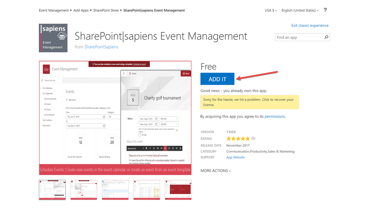
Task: Open the USA $ currency dropdown
Action: [271, 11]
